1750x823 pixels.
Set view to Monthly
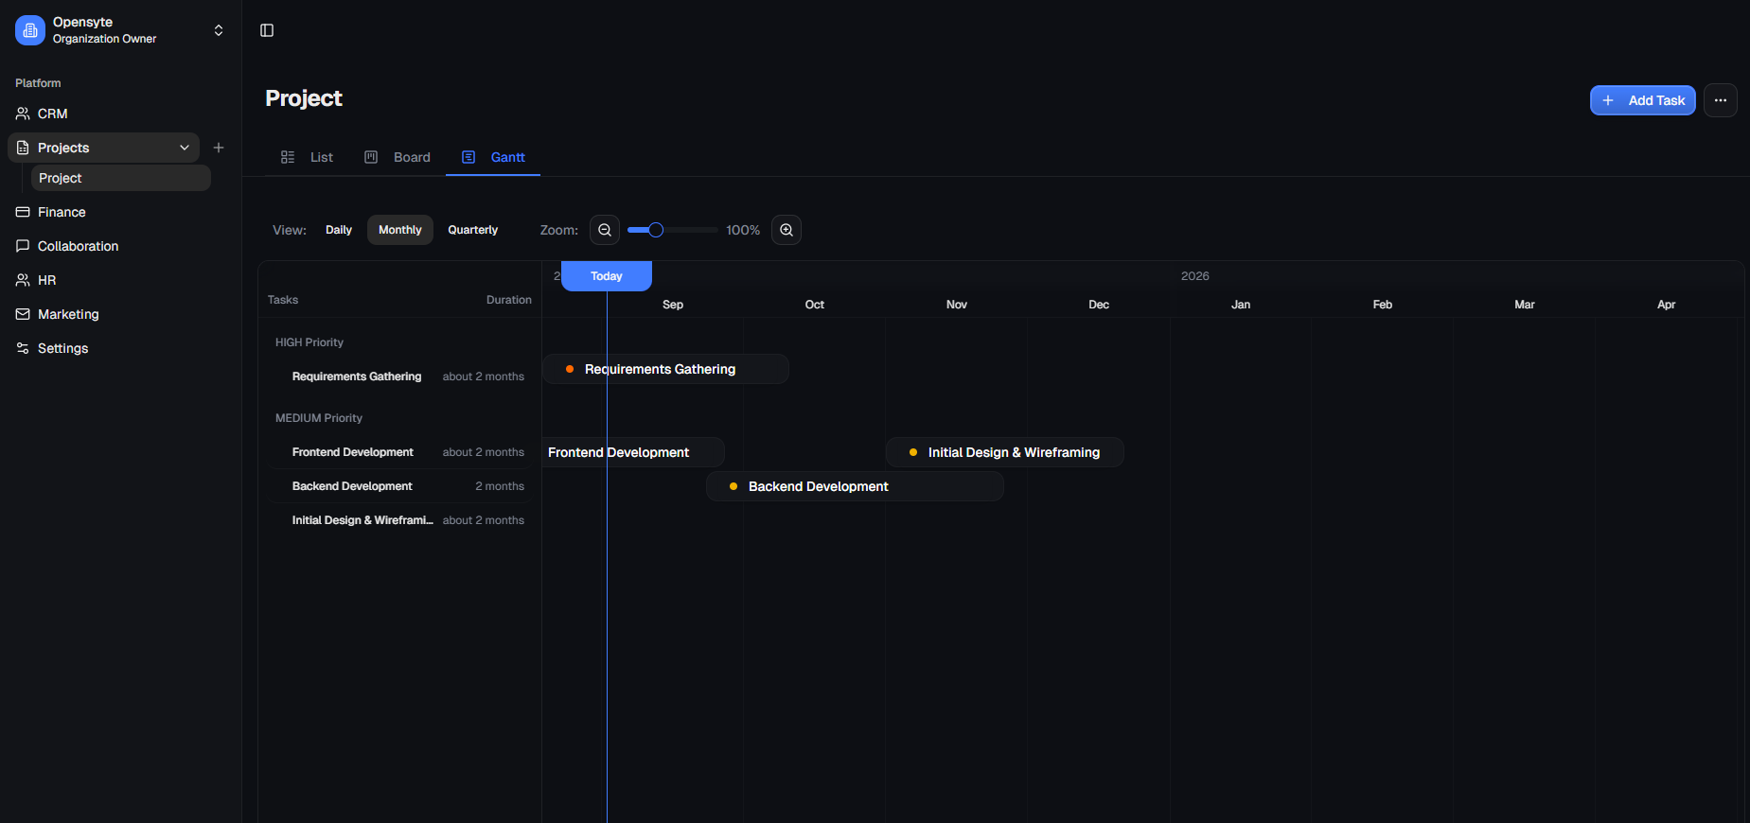pos(400,230)
